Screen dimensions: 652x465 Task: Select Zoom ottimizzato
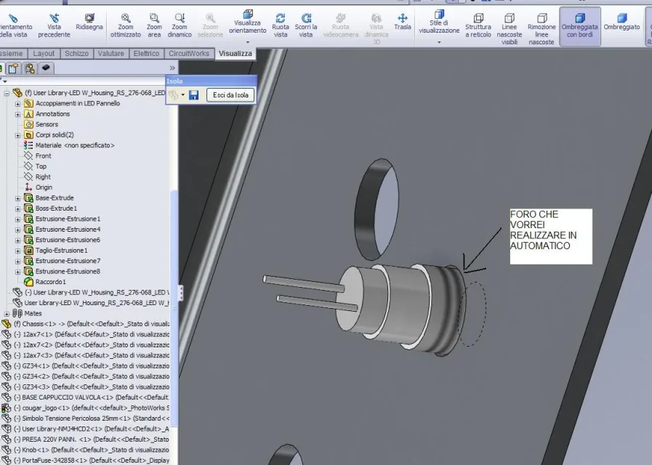126,25
